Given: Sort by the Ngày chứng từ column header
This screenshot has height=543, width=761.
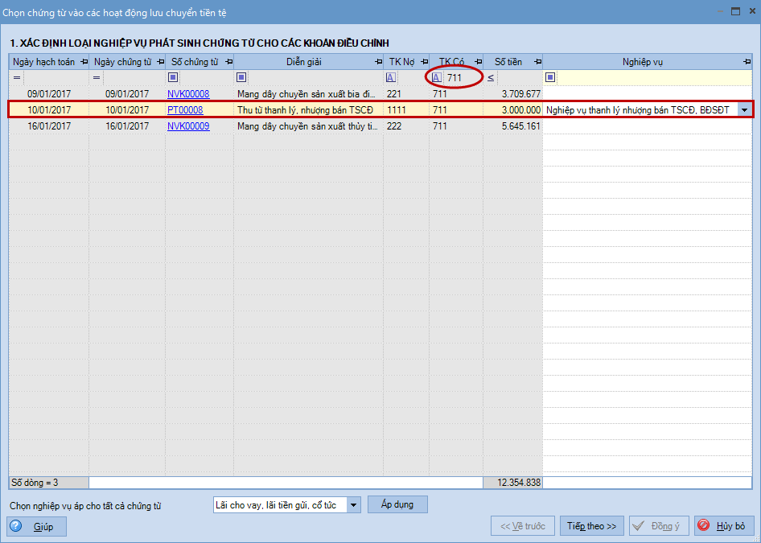Looking at the screenshot, I should (122, 62).
